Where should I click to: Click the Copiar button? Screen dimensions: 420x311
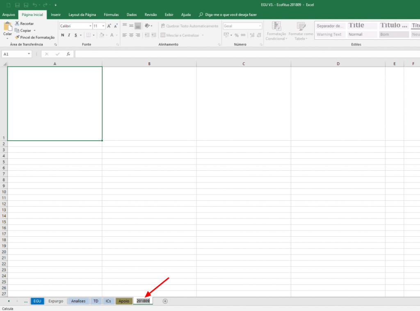click(x=23, y=30)
